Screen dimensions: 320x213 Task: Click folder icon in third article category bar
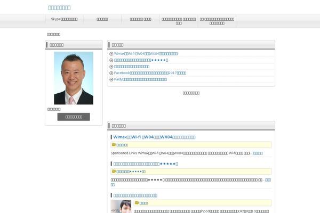[x=137, y=203]
